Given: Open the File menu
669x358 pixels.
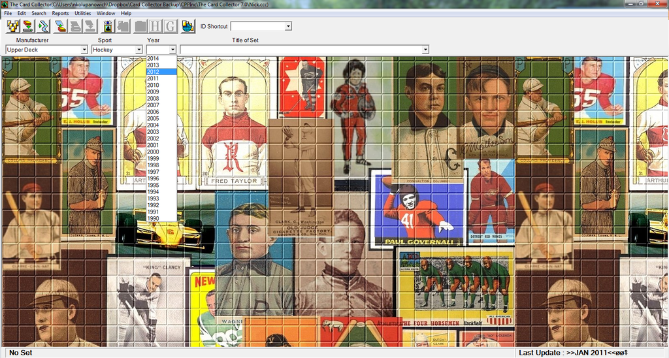Looking at the screenshot, I should tap(8, 13).
